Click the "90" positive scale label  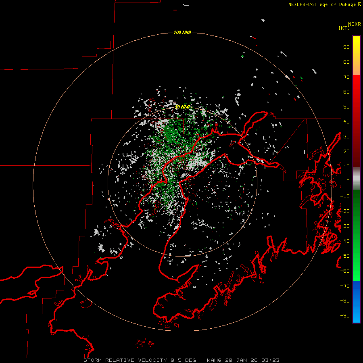(346, 47)
